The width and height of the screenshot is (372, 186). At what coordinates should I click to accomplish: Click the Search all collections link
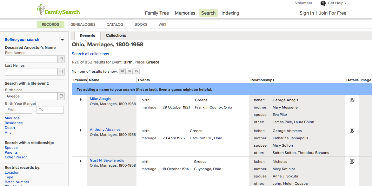(90, 54)
